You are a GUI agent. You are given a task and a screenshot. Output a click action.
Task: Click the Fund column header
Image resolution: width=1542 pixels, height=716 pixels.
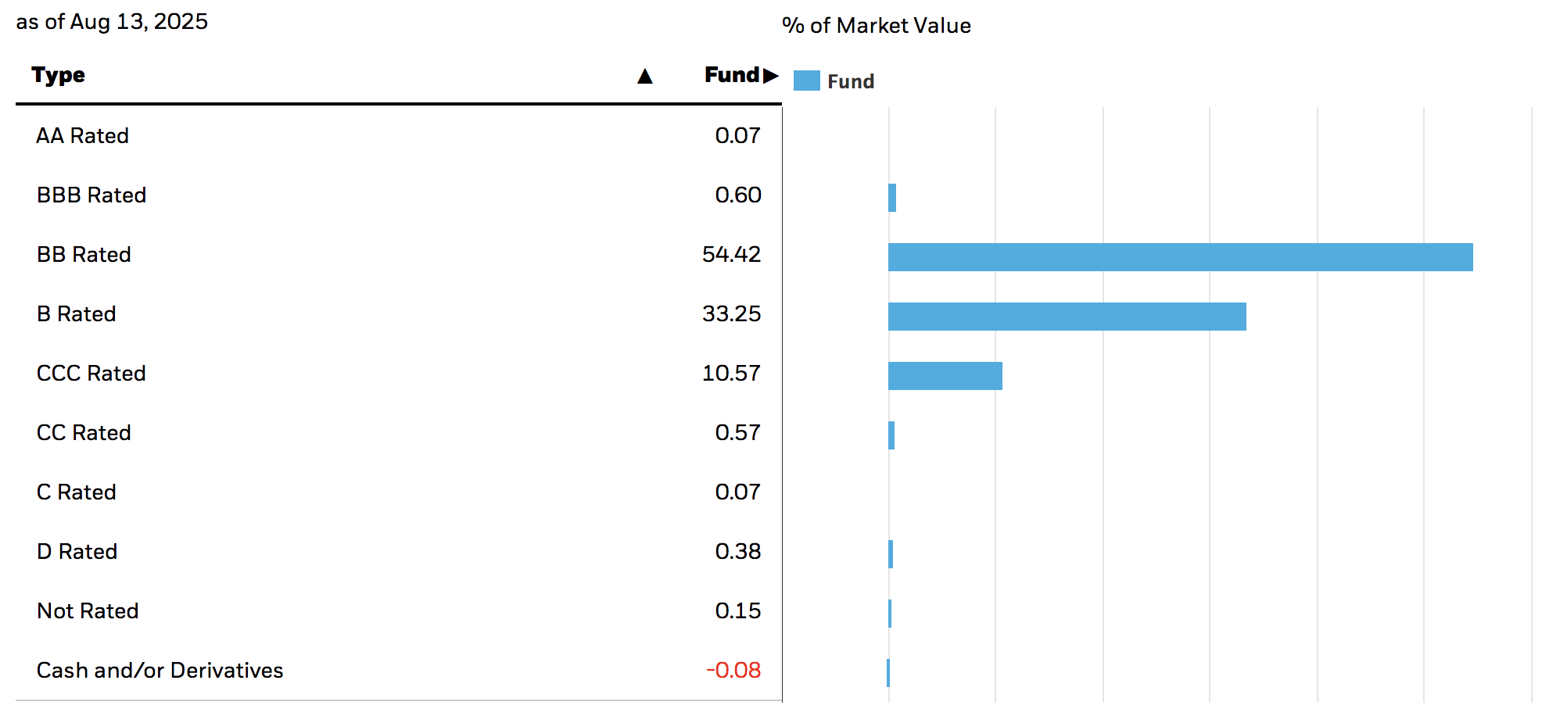tap(731, 75)
